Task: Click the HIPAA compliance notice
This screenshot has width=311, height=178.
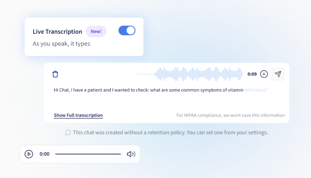Action: point(230,116)
